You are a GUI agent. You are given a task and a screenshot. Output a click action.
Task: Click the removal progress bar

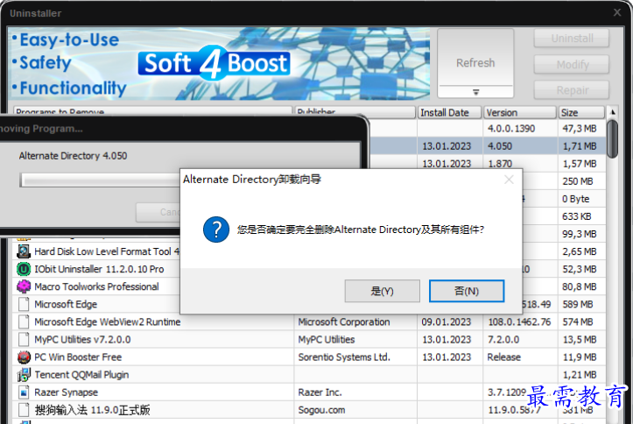[100, 180]
